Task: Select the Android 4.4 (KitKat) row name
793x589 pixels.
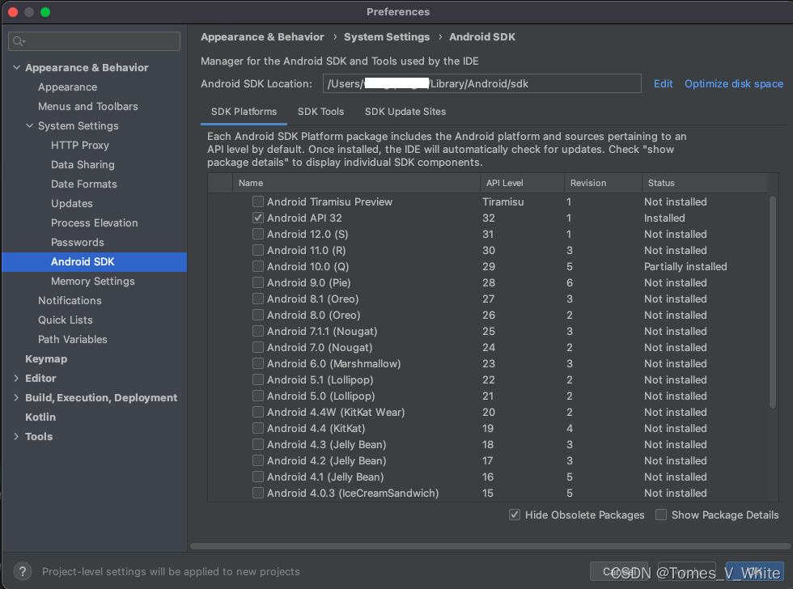Action: point(316,428)
